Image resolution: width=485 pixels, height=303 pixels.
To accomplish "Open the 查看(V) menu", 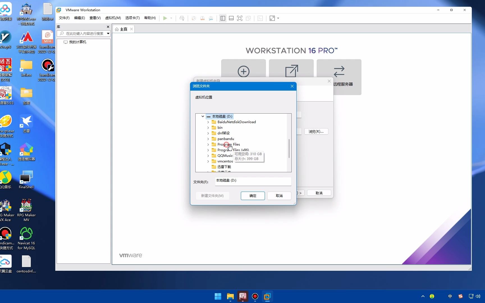I will pyautogui.click(x=95, y=18).
